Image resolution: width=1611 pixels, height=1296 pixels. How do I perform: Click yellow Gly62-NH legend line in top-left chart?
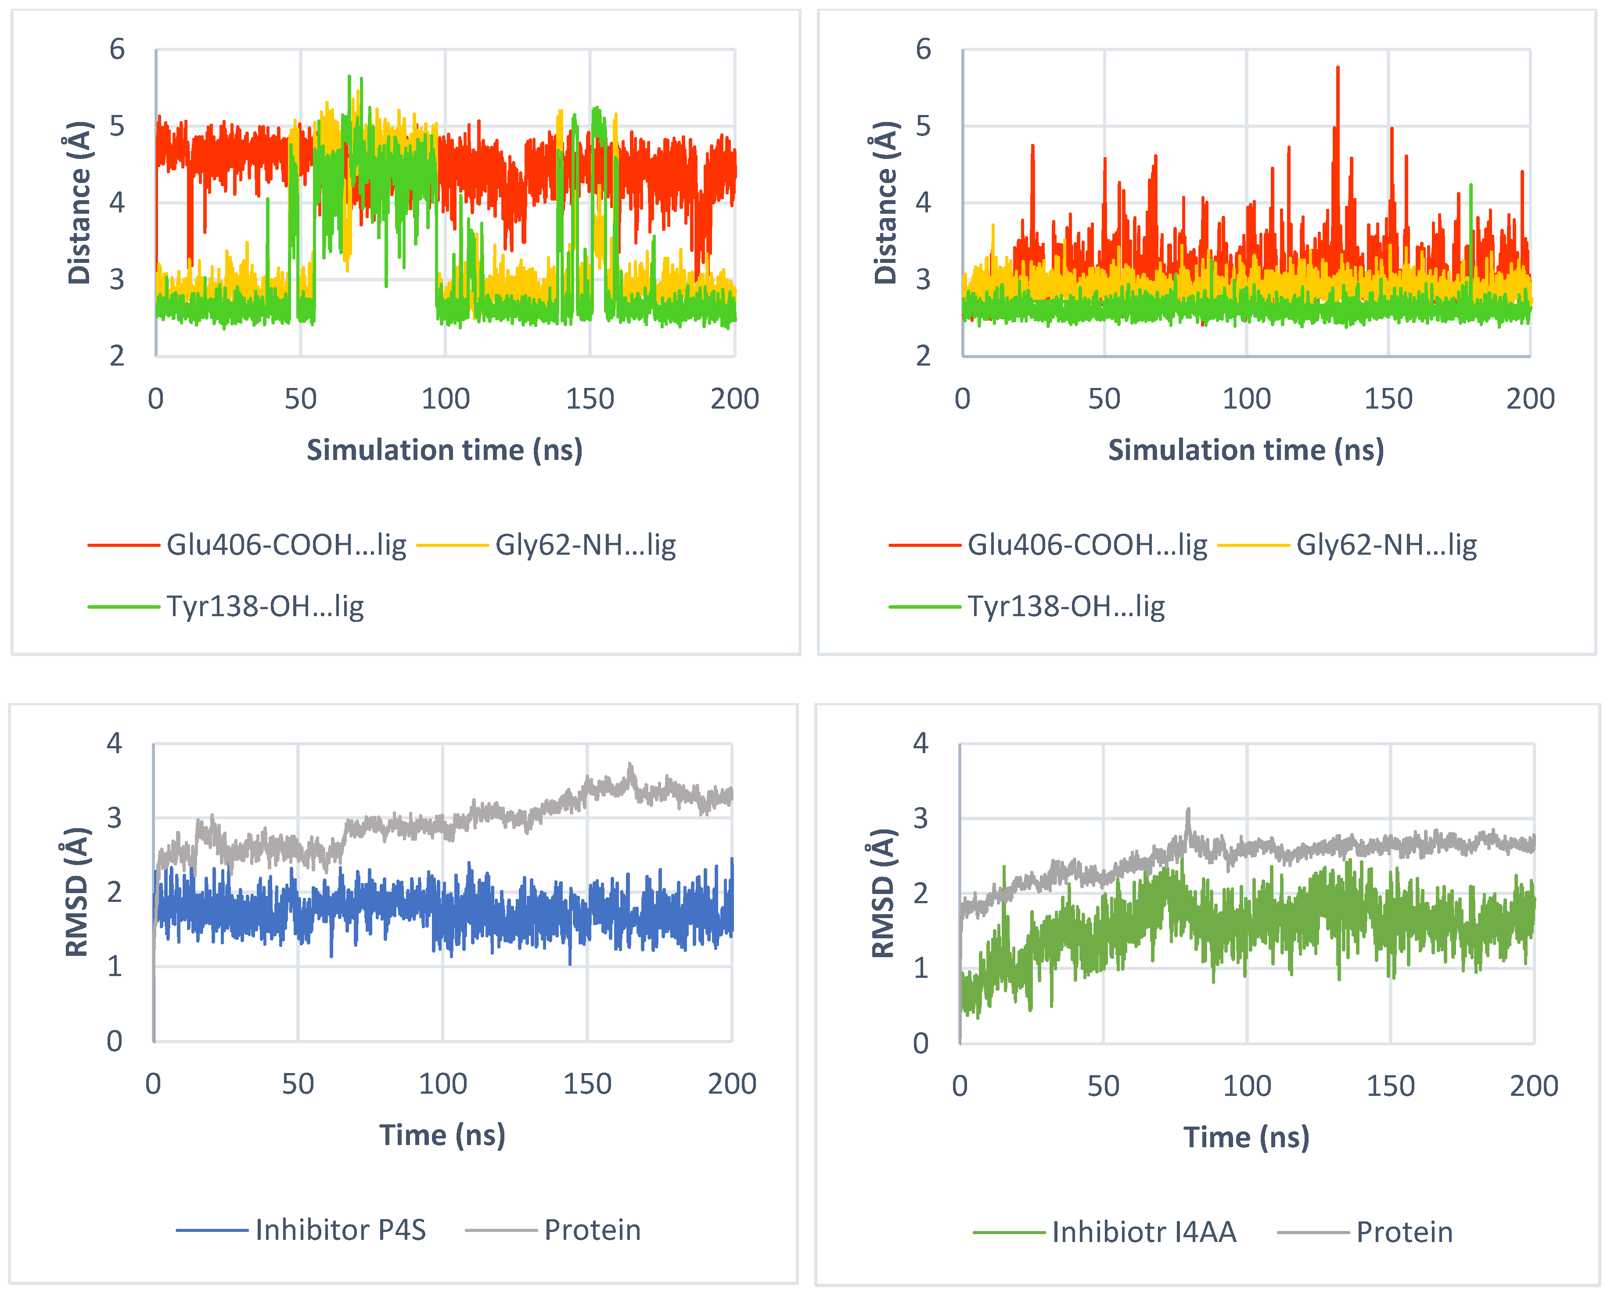point(452,545)
